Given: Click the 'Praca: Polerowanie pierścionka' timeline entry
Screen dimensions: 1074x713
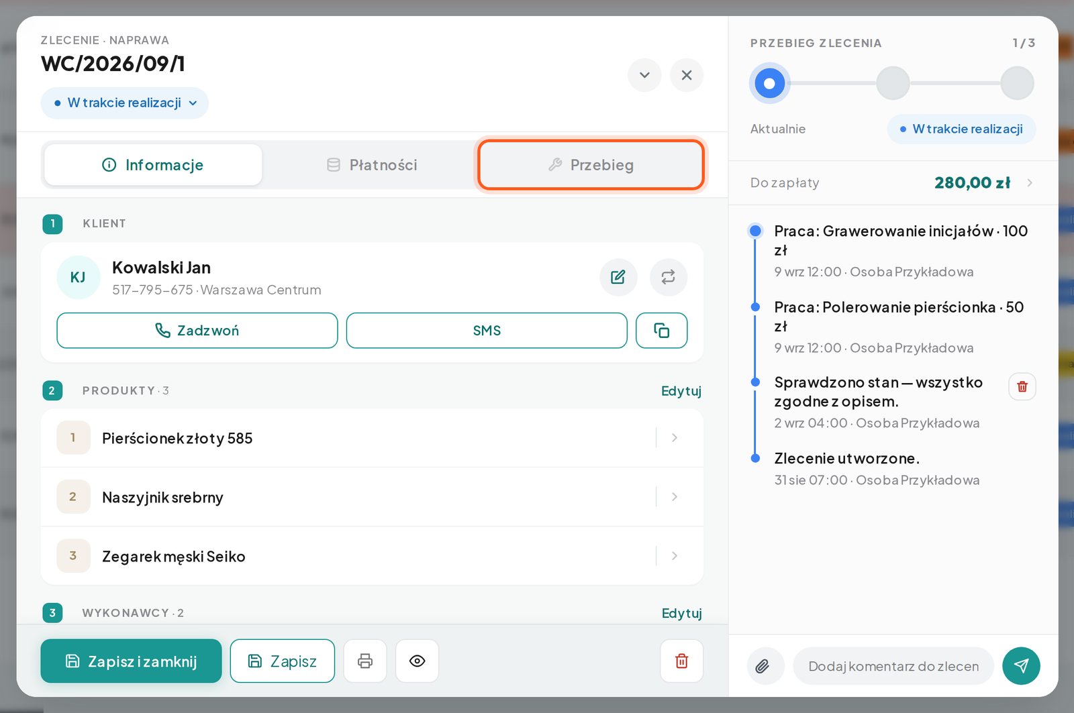Looking at the screenshot, I should (899, 327).
